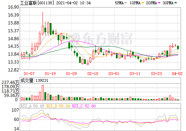Click the tallest red volume bar
The width and height of the screenshot is (186, 131).
[43, 93]
